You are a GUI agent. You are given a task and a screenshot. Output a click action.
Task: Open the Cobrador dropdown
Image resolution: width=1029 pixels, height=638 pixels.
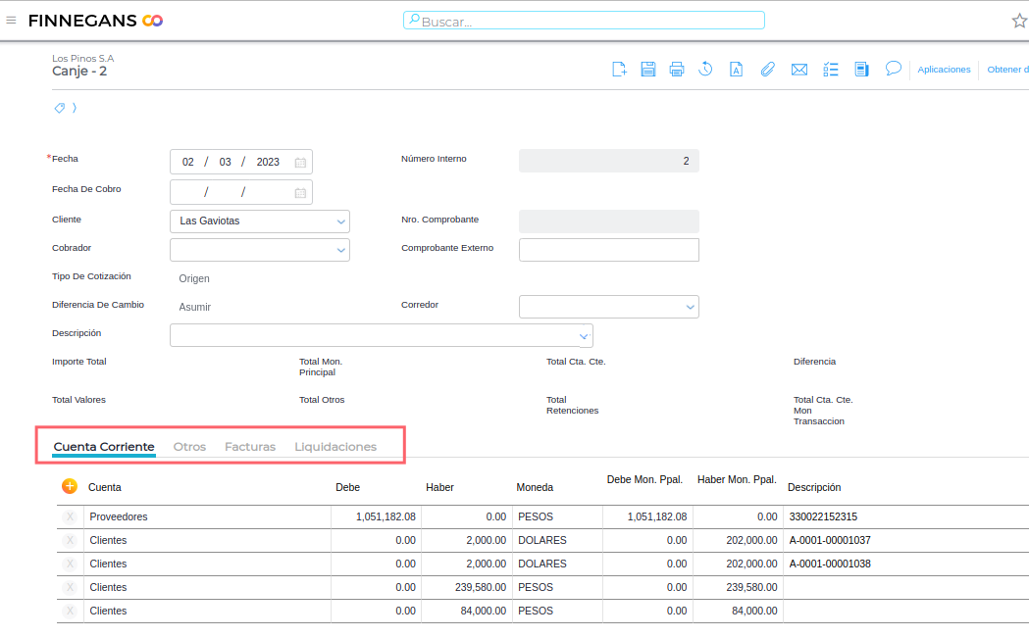tap(340, 250)
